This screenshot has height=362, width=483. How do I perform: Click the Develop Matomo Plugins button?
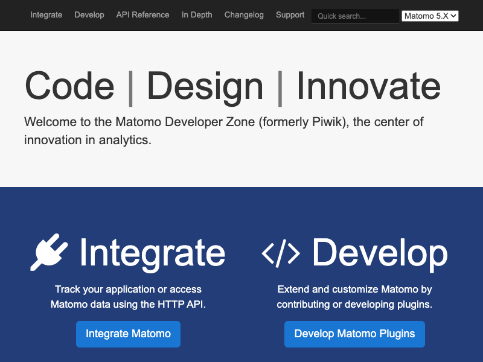pyautogui.click(x=354, y=334)
